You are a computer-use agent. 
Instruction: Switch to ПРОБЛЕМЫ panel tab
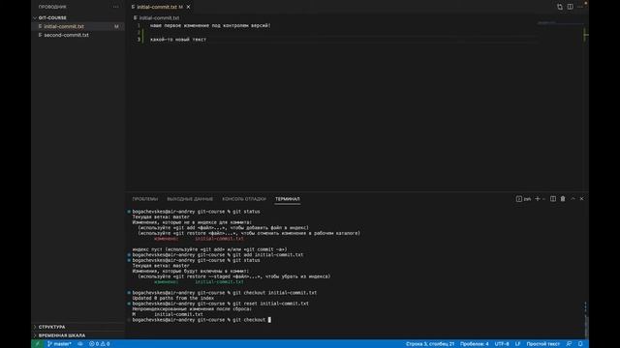tap(144, 199)
